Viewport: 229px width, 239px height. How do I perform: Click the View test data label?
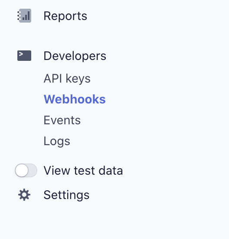83,171
